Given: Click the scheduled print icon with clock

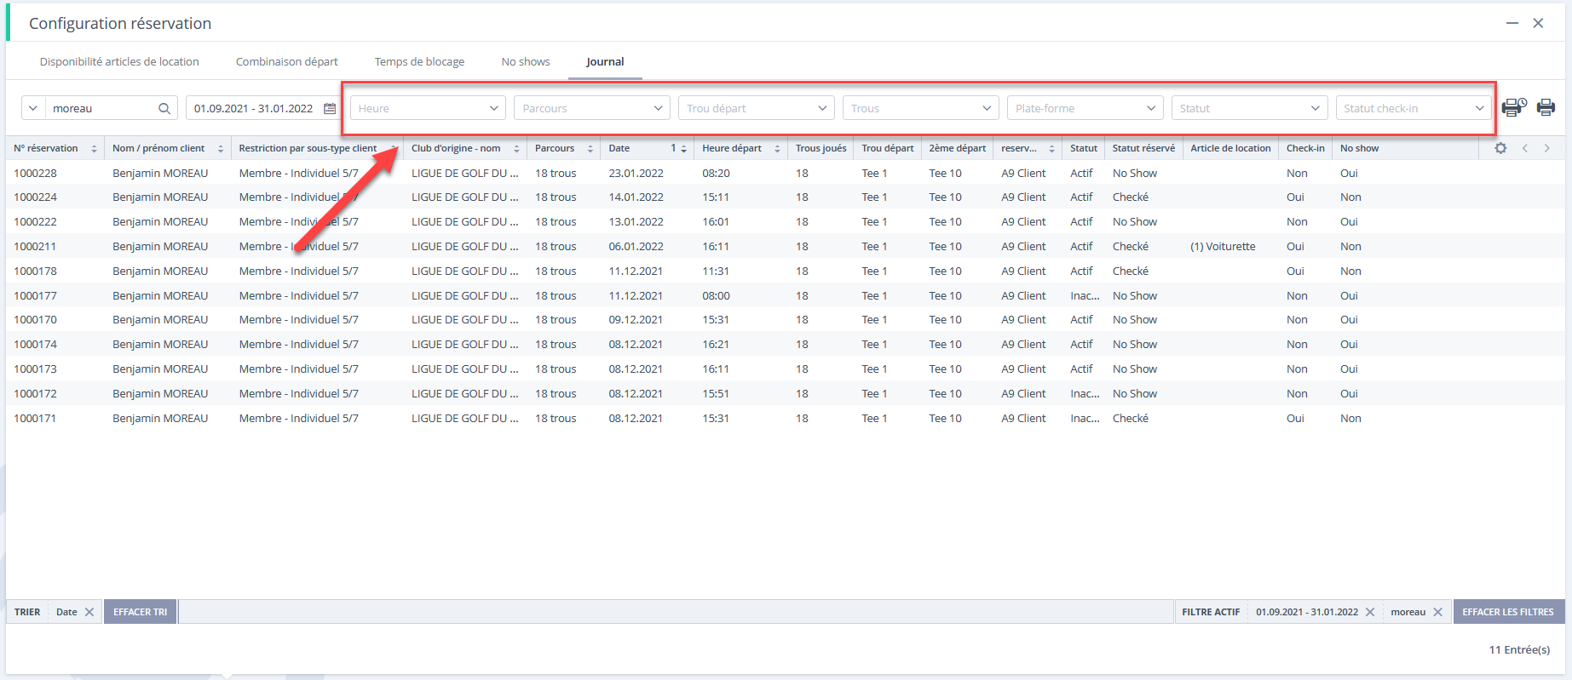Looking at the screenshot, I should coord(1514,107).
